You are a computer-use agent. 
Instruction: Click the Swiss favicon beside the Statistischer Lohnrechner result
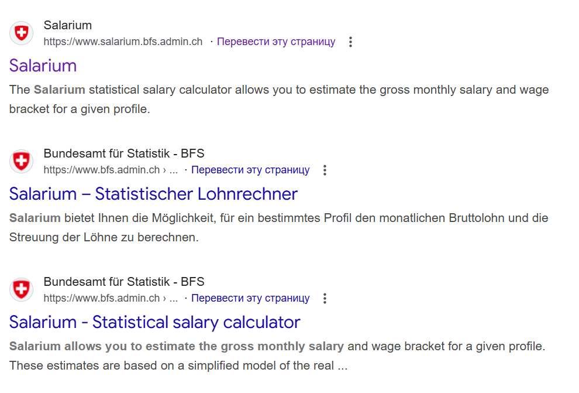pos(22,161)
